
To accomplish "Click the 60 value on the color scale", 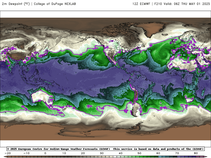I will [x=158, y=153].
